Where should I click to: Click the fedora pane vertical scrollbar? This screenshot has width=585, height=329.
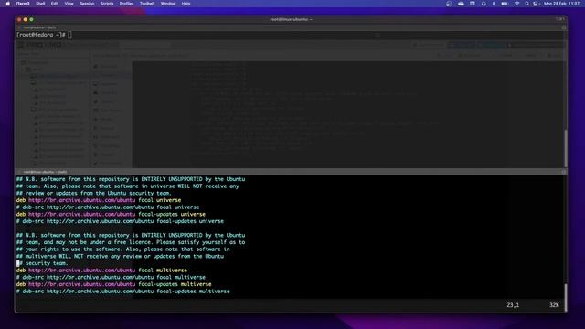point(566,148)
